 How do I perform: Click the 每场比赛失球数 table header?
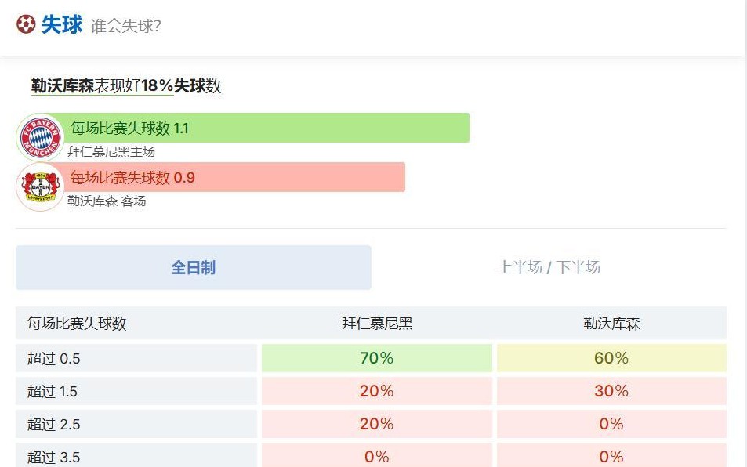coord(77,323)
